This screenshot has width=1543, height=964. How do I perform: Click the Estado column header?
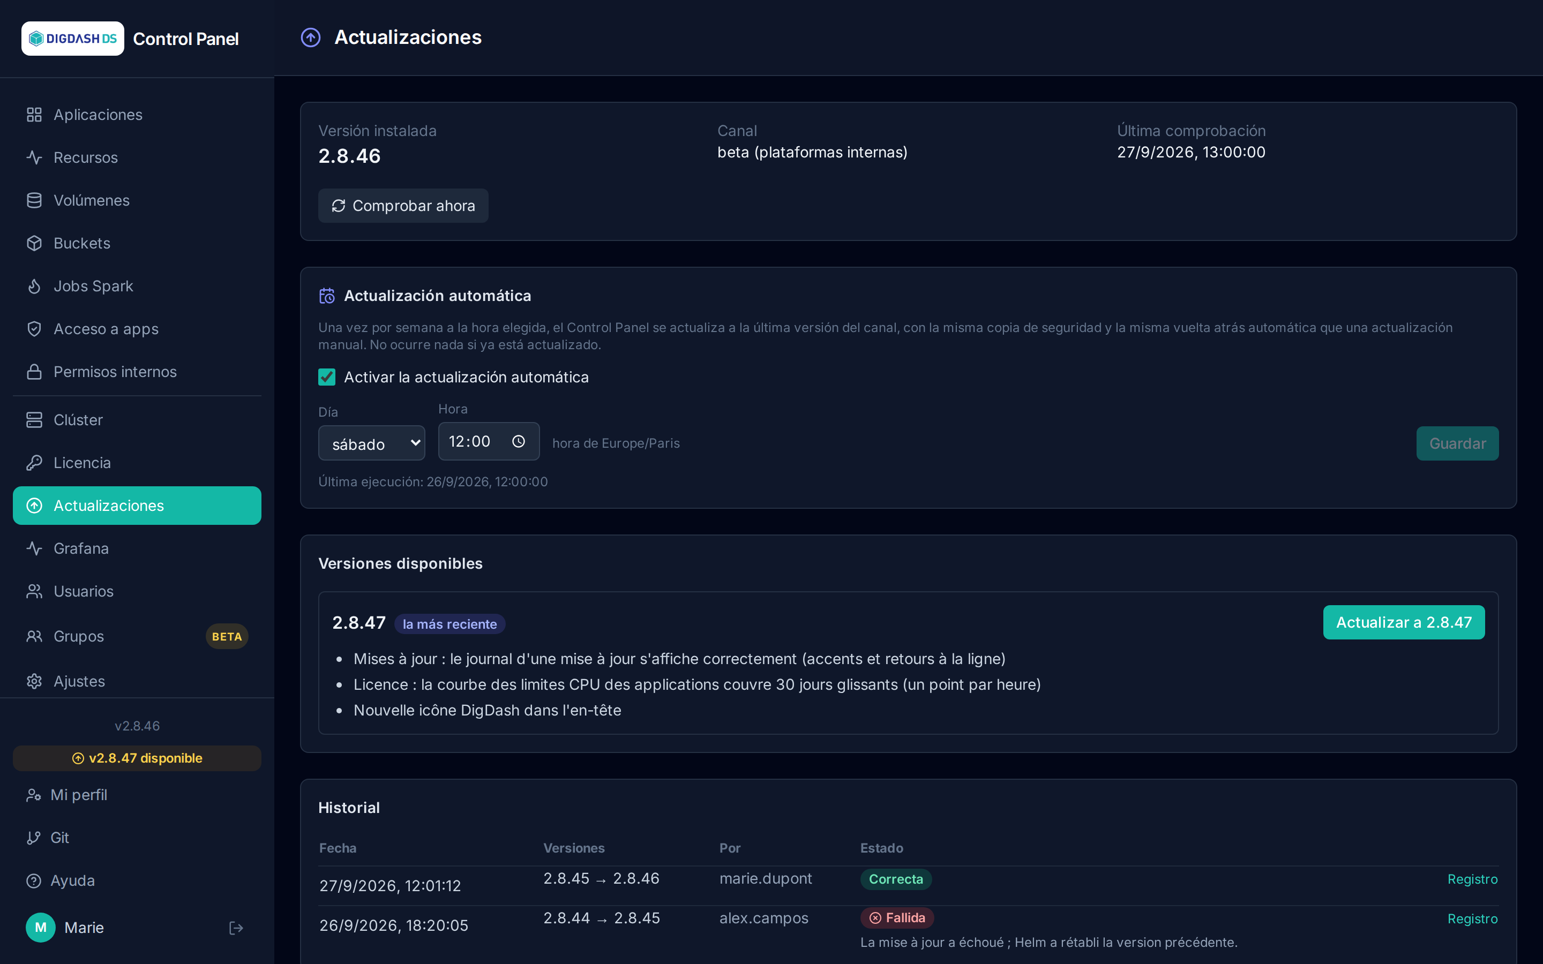[x=882, y=848]
